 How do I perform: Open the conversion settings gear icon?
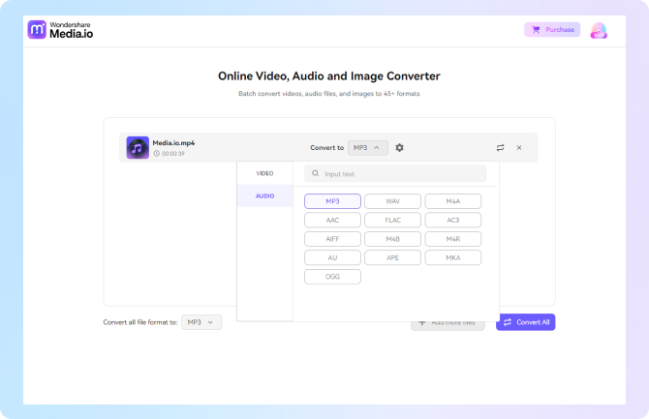point(399,147)
